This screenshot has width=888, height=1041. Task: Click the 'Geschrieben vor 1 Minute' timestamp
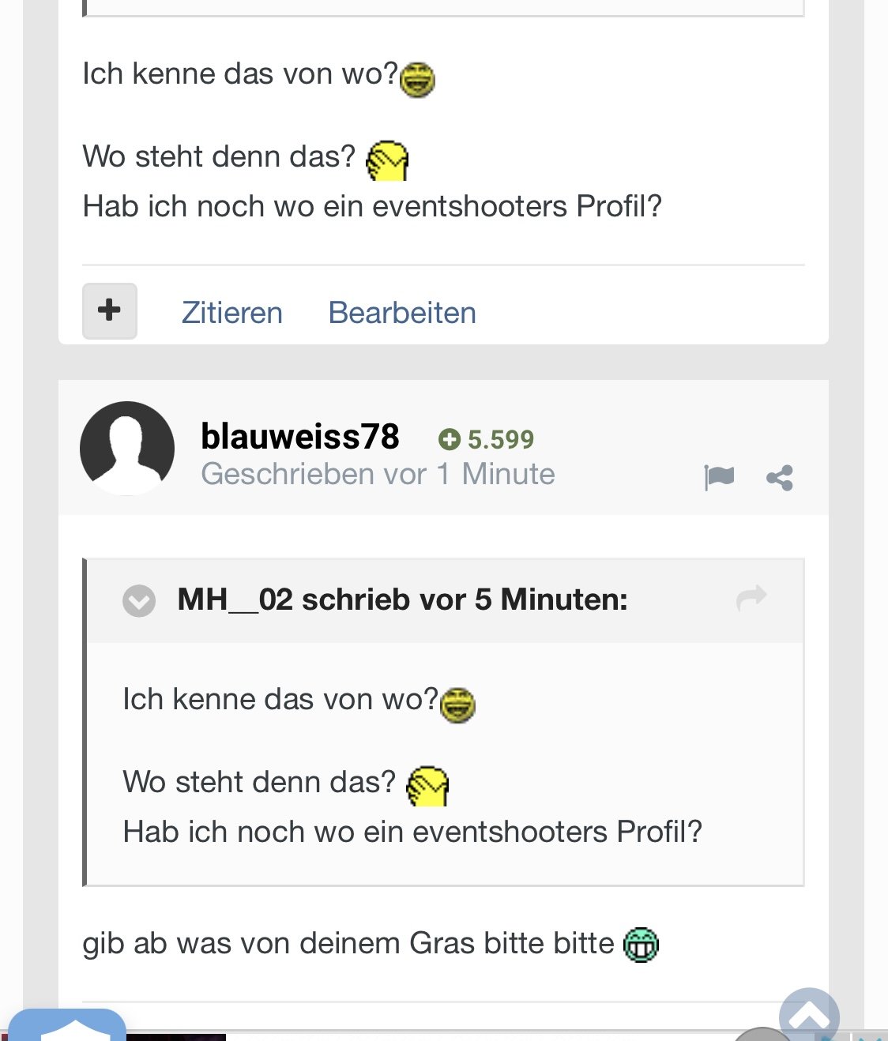378,474
